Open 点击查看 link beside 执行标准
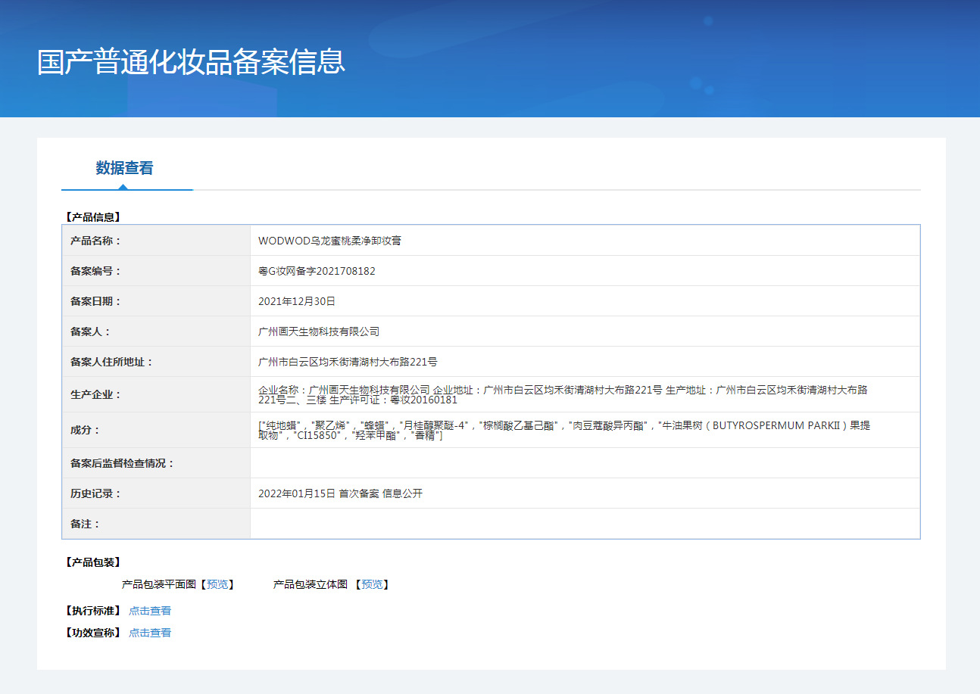Viewport: 980px width, 694px height. [x=150, y=611]
